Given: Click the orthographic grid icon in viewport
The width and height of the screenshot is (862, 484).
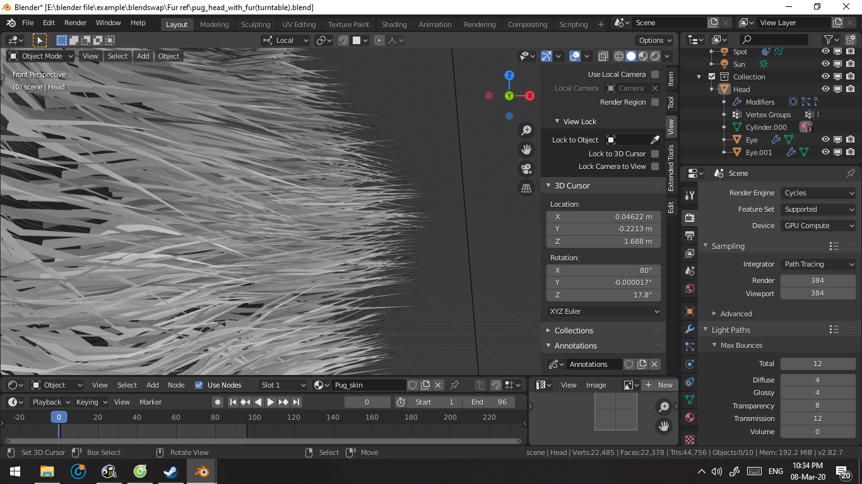Looking at the screenshot, I should [x=526, y=188].
